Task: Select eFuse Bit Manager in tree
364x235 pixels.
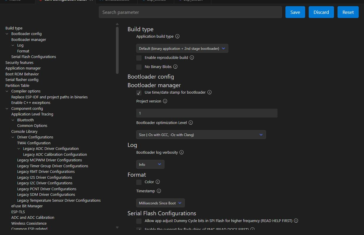Action: (27, 206)
